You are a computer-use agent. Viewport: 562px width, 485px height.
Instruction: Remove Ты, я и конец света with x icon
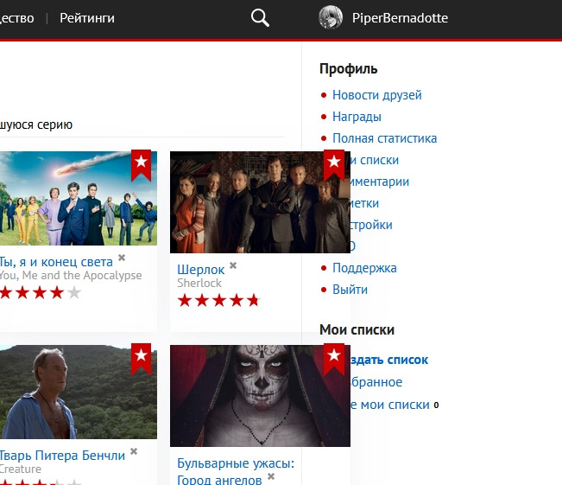(122, 258)
